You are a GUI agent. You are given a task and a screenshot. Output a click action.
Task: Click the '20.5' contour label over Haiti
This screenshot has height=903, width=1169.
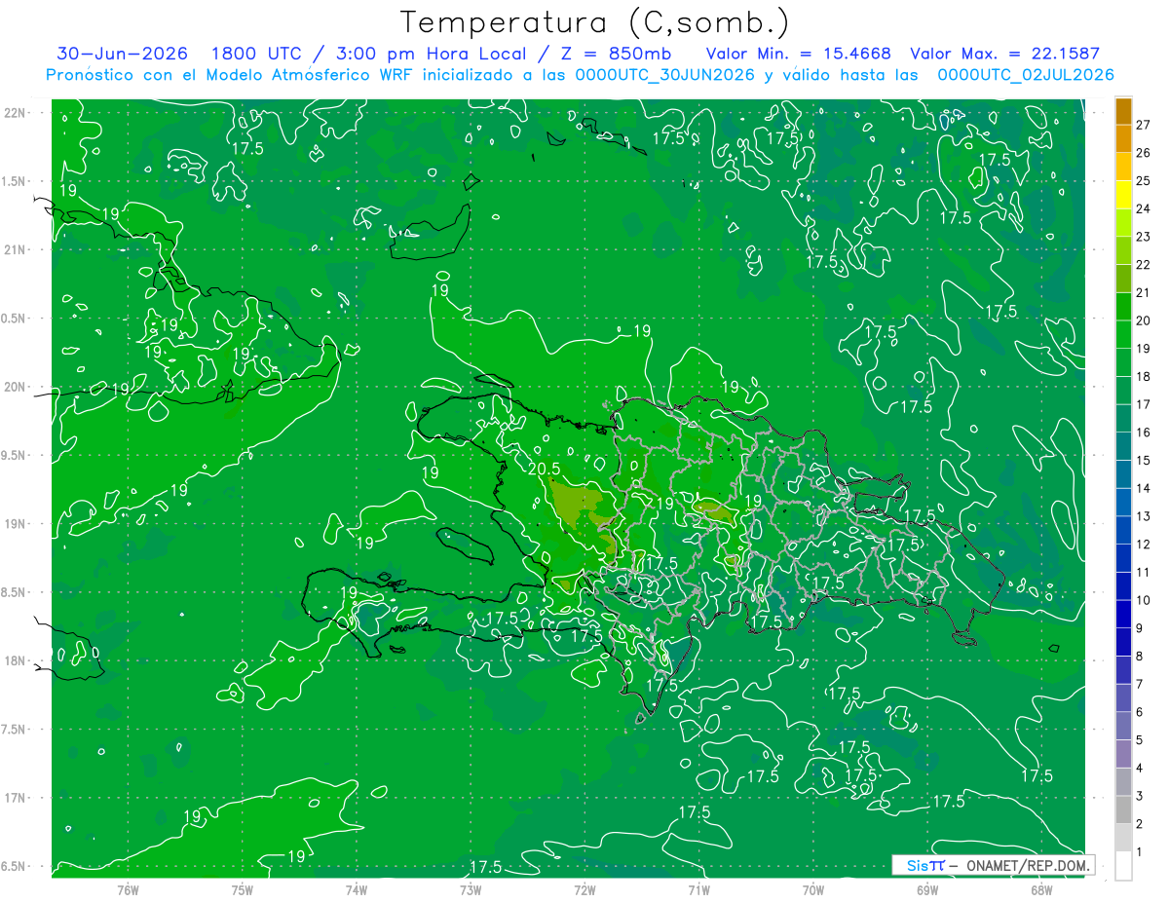[x=546, y=469]
